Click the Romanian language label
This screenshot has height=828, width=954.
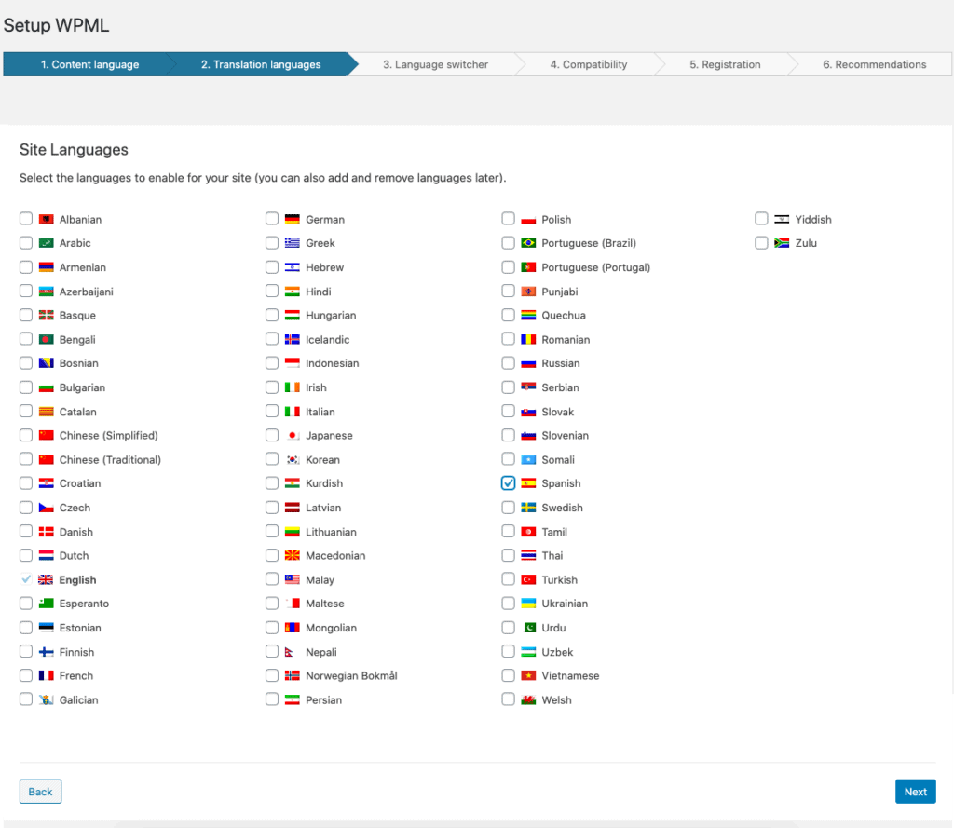pyautogui.click(x=566, y=339)
